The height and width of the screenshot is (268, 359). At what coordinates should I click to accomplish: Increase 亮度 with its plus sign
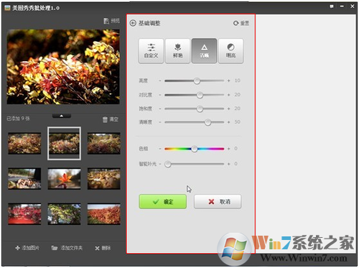229,81
